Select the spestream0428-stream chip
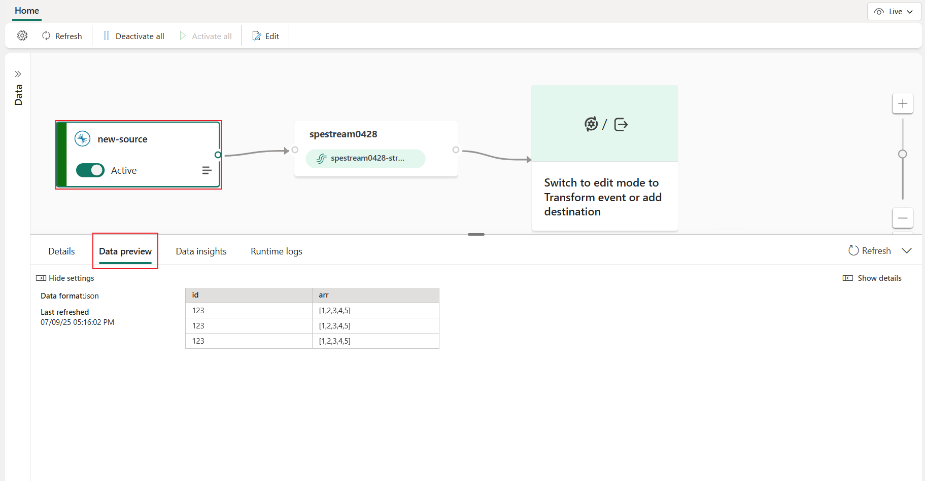The image size is (925, 481). (x=365, y=158)
